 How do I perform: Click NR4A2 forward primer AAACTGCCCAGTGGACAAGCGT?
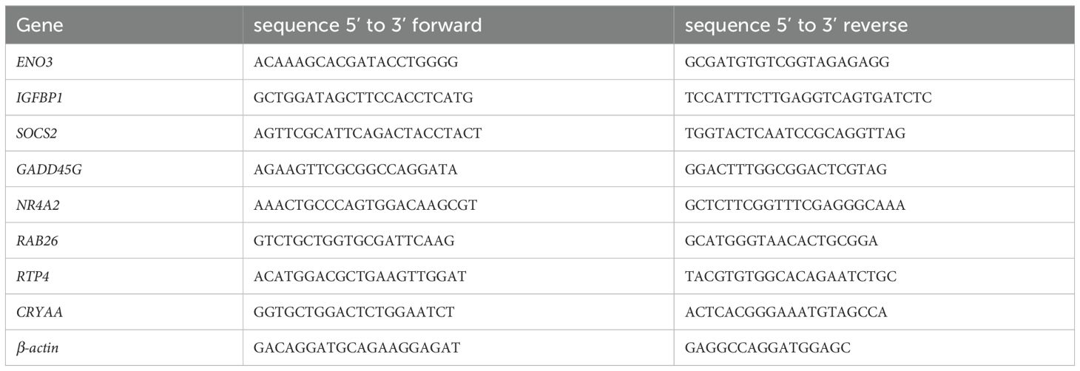(x=365, y=205)
